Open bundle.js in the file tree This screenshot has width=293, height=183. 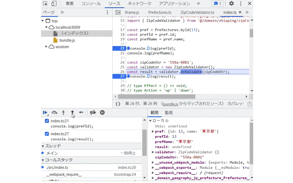coord(67,40)
